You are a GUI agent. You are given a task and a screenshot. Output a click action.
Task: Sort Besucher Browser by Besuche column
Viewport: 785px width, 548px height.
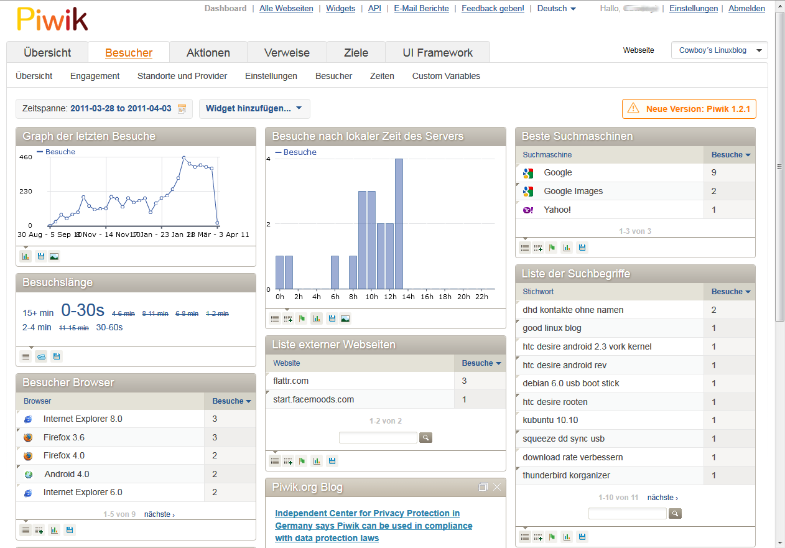tap(231, 401)
